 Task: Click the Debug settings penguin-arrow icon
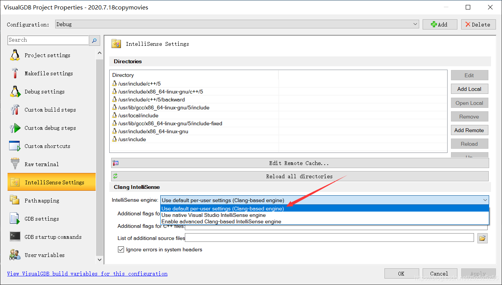(x=15, y=92)
